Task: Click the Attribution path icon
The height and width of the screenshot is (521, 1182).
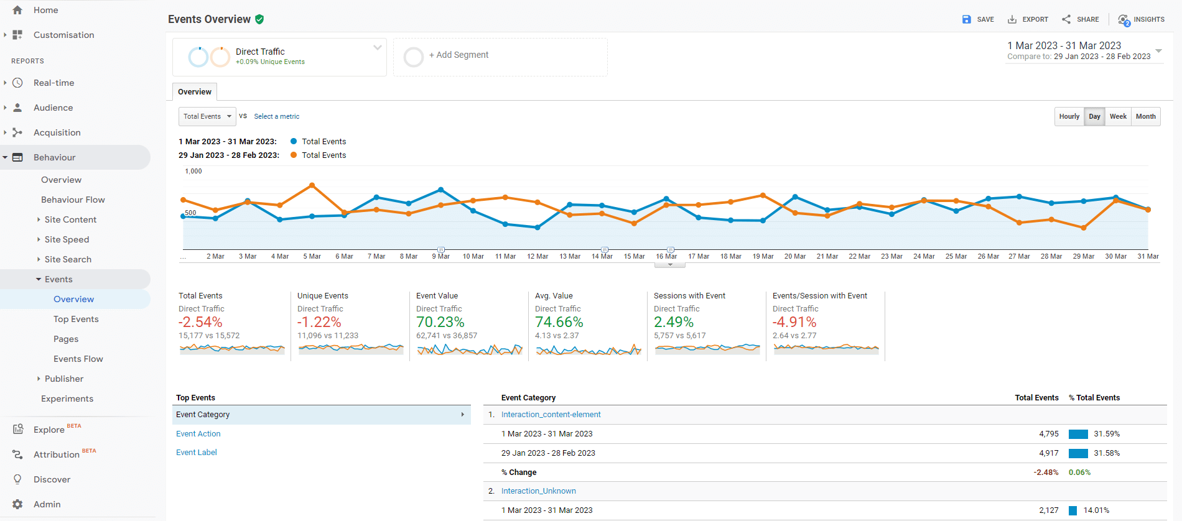Action: pyautogui.click(x=17, y=454)
